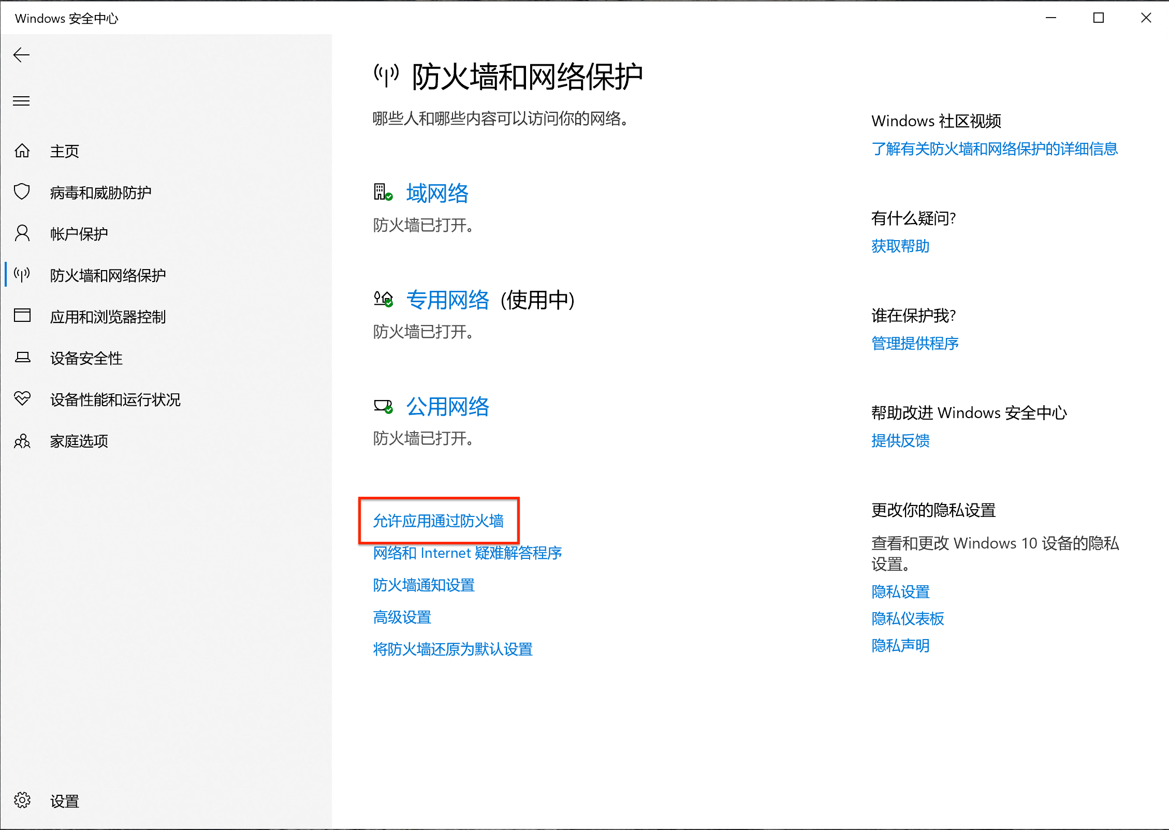Open the 专用网络 settings

(x=447, y=300)
